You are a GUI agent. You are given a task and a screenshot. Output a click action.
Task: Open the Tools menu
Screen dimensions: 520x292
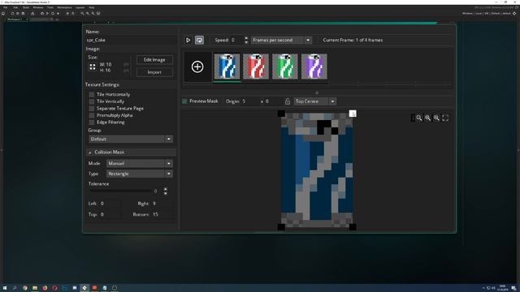50,7
